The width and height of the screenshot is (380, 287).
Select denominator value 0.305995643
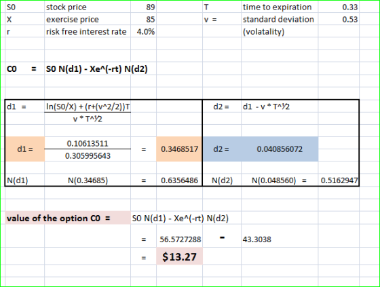(88, 156)
